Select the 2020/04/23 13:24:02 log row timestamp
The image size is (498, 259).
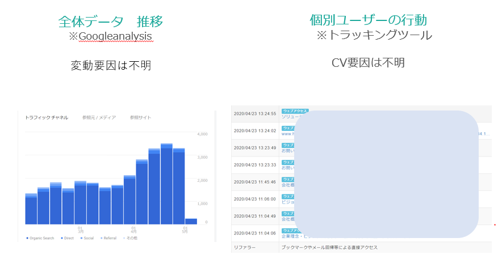pos(254,131)
